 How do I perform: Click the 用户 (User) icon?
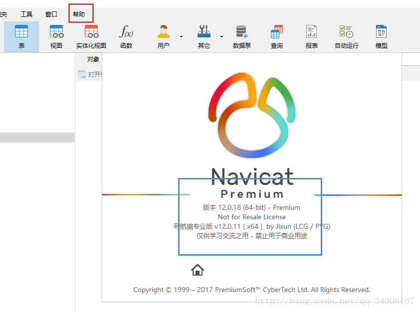164,37
